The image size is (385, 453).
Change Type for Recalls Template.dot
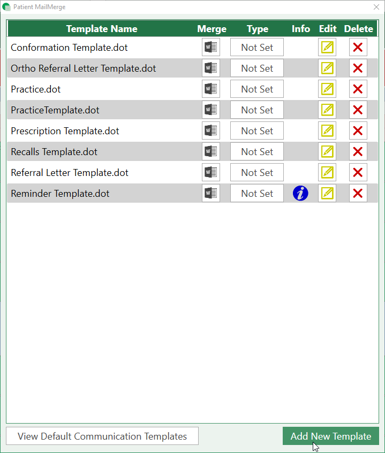257,152
